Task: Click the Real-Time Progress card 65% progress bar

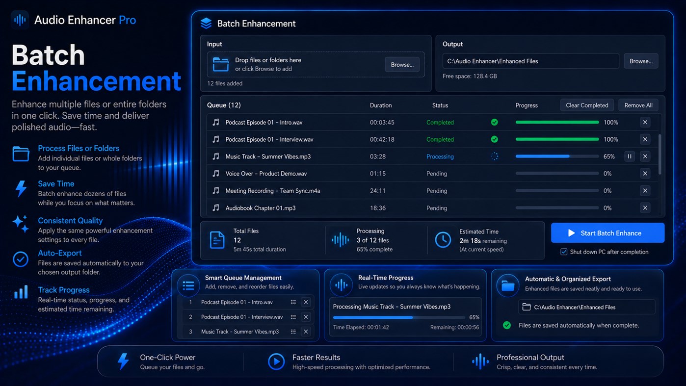Action: pyautogui.click(x=399, y=317)
